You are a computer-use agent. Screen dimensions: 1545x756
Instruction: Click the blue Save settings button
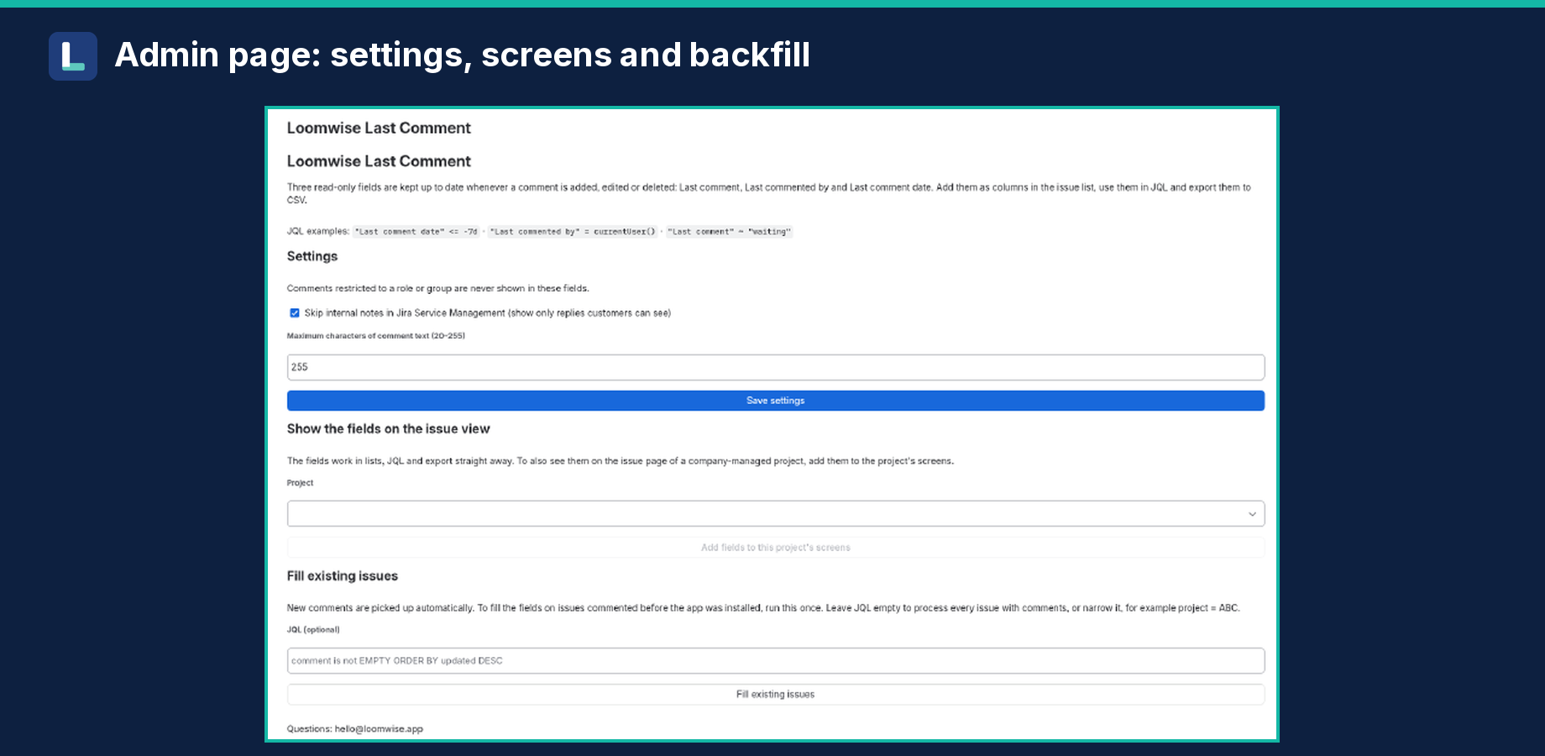775,401
